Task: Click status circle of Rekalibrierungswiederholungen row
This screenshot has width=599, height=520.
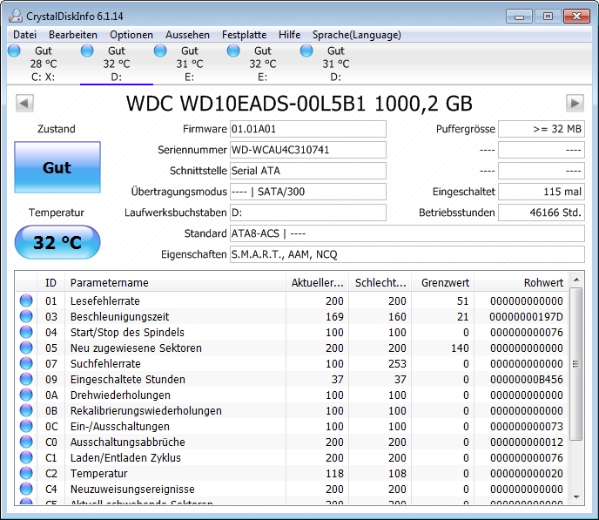Action: click(26, 410)
